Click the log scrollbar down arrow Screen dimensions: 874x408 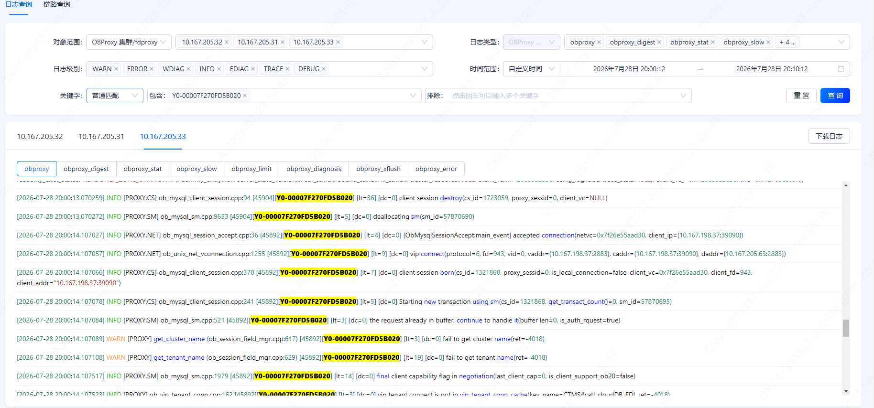point(846,391)
